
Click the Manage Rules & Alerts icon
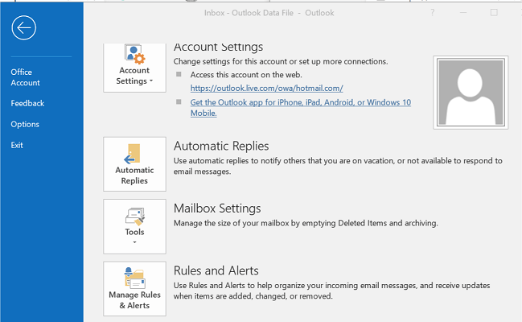pyautogui.click(x=134, y=278)
